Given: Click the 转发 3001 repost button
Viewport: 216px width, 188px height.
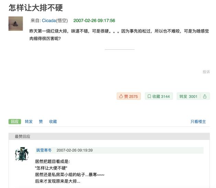Looking at the screenshot, I should (188, 96).
